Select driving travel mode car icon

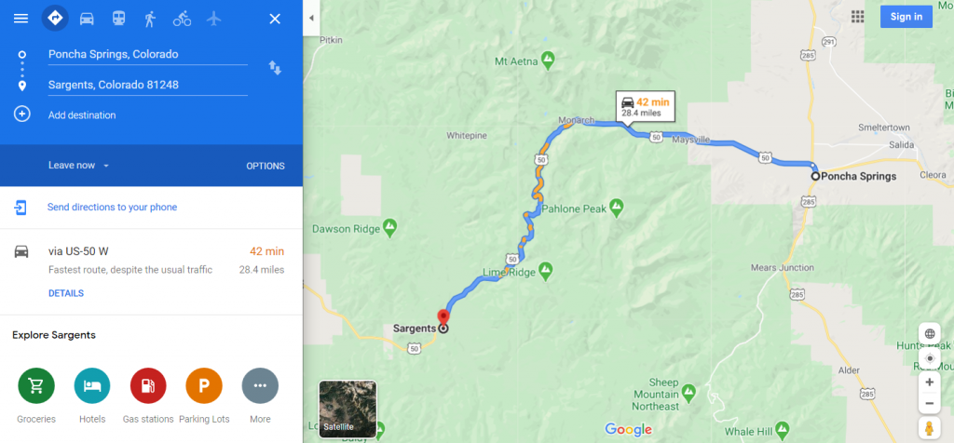coord(87,19)
